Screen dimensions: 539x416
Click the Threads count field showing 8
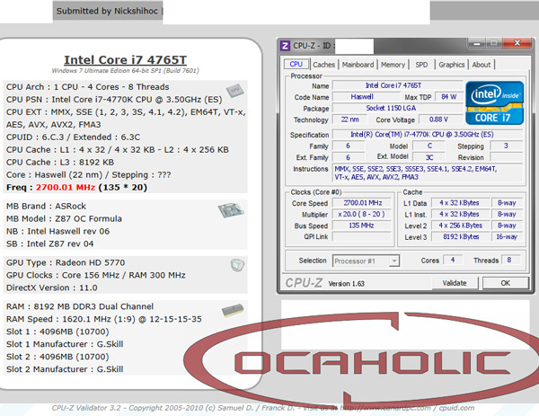[510, 260]
